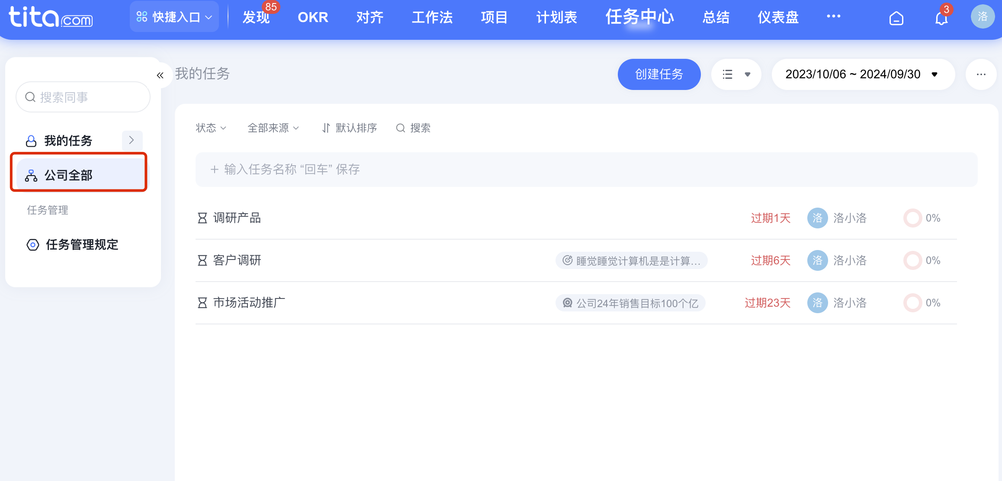The height and width of the screenshot is (481, 1002).
Task: Open the list view mode dropdown
Action: point(736,74)
